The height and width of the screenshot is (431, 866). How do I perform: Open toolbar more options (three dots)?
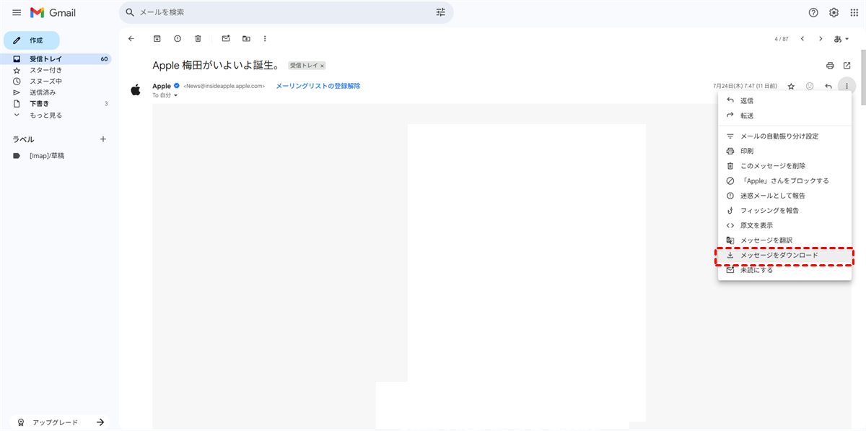coord(265,38)
